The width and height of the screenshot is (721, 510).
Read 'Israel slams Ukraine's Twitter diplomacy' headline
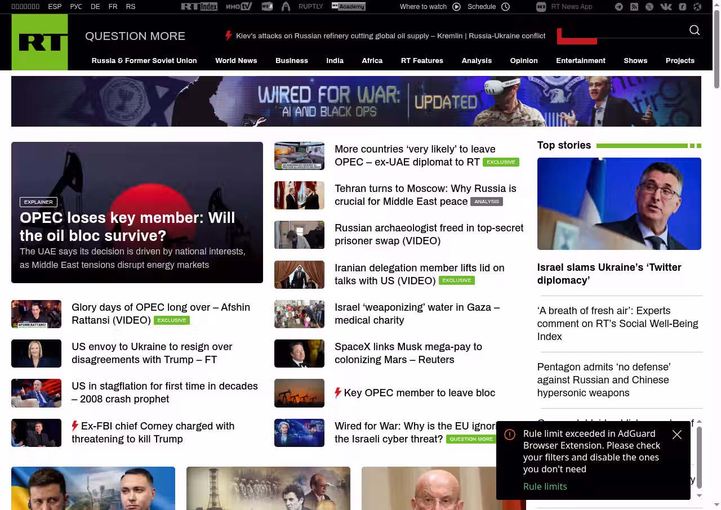[609, 274]
